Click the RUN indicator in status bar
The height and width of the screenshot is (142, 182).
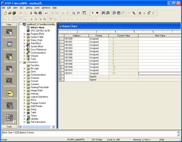162,140
